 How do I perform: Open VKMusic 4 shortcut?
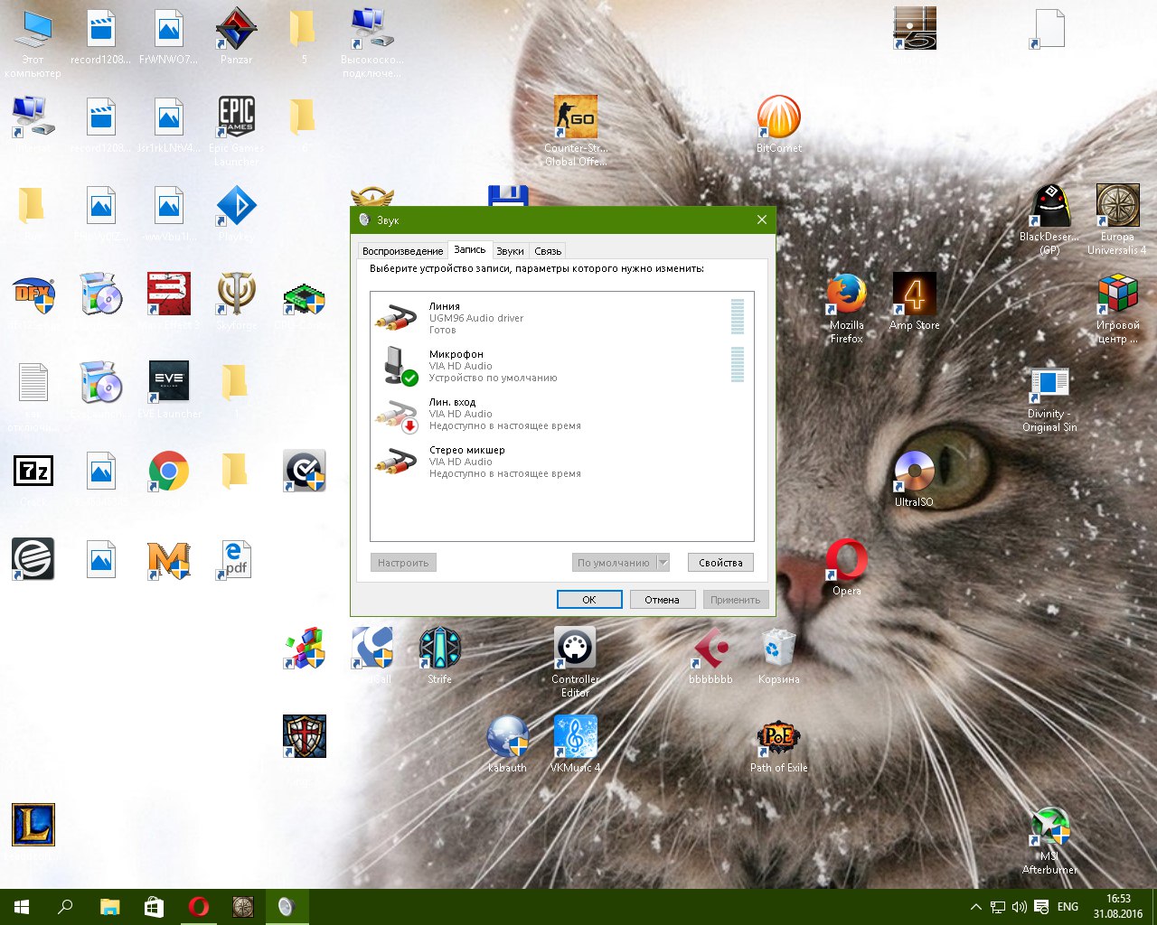point(576,744)
